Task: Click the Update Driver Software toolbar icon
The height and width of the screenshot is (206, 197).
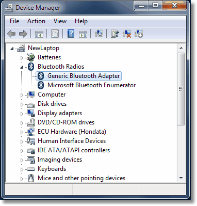Action: pyautogui.click(x=115, y=34)
